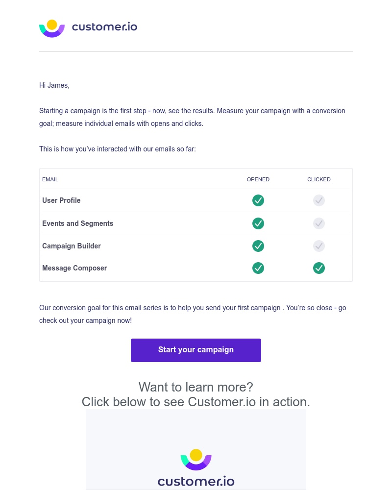
Task: Click the opened checkmark for Message Composer
Action: tap(258, 268)
